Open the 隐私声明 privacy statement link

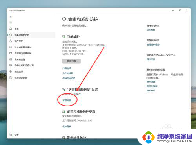tap(151, 90)
